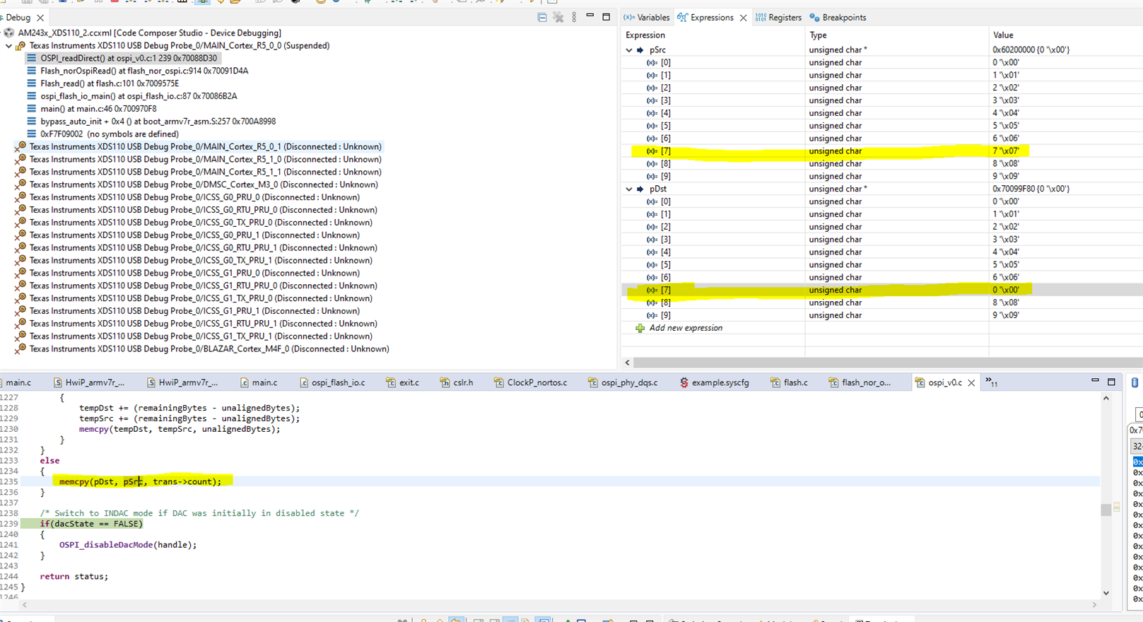The height and width of the screenshot is (622, 1143).
Task: Select bypass_auto_init stack frame
Action: (x=158, y=122)
